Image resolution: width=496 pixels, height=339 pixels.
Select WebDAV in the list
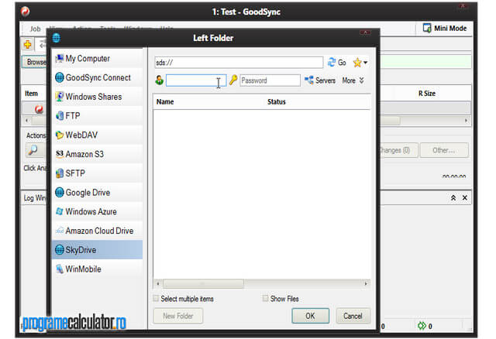[97, 135]
